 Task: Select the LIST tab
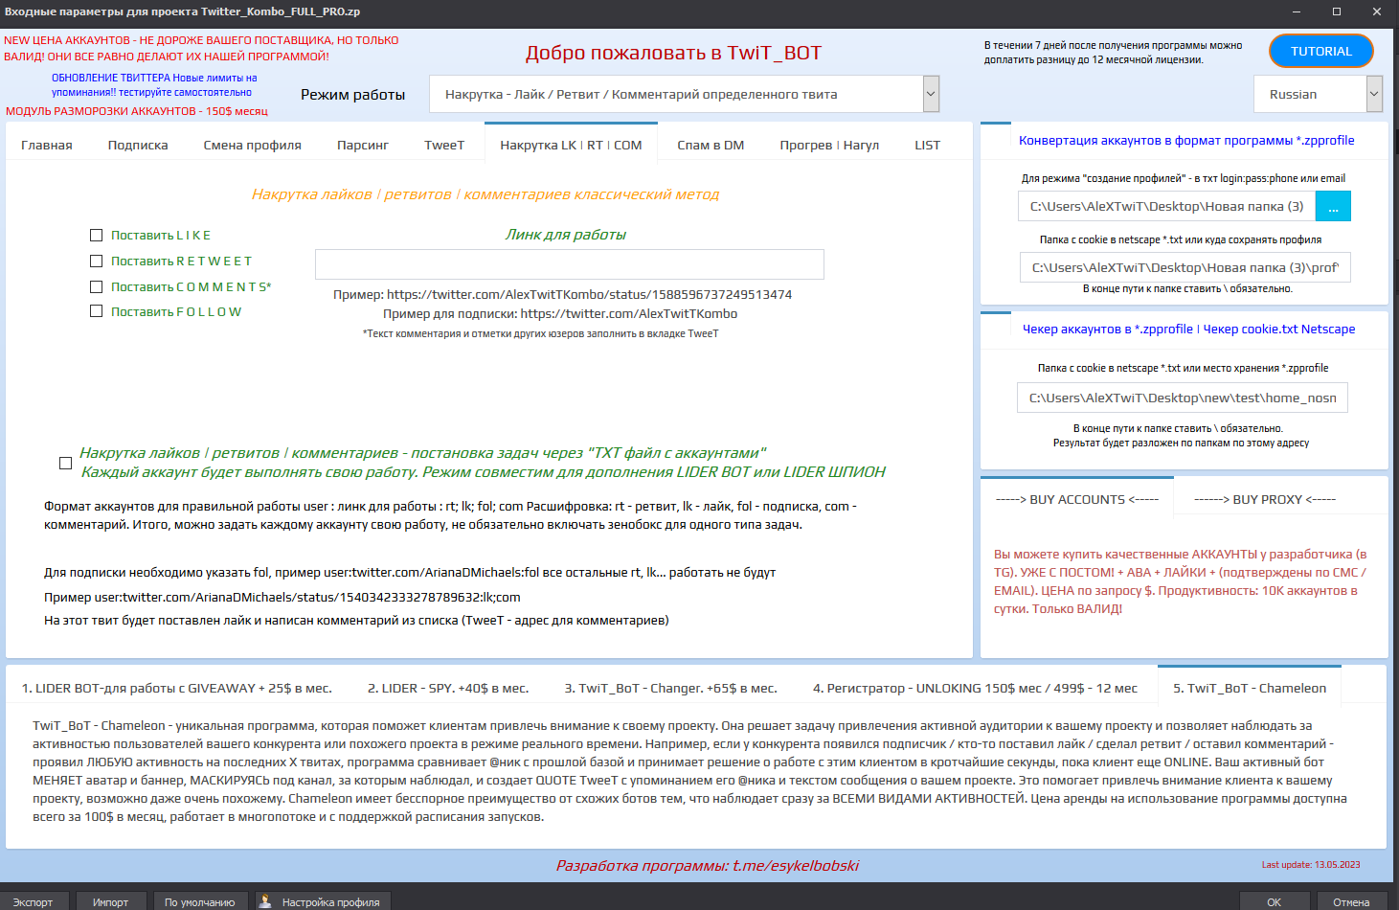tap(927, 146)
